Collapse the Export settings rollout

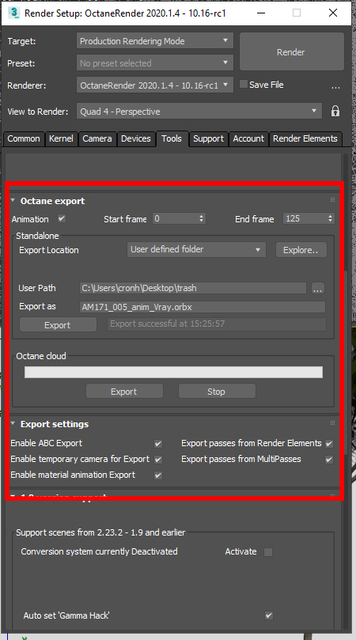tap(13, 424)
